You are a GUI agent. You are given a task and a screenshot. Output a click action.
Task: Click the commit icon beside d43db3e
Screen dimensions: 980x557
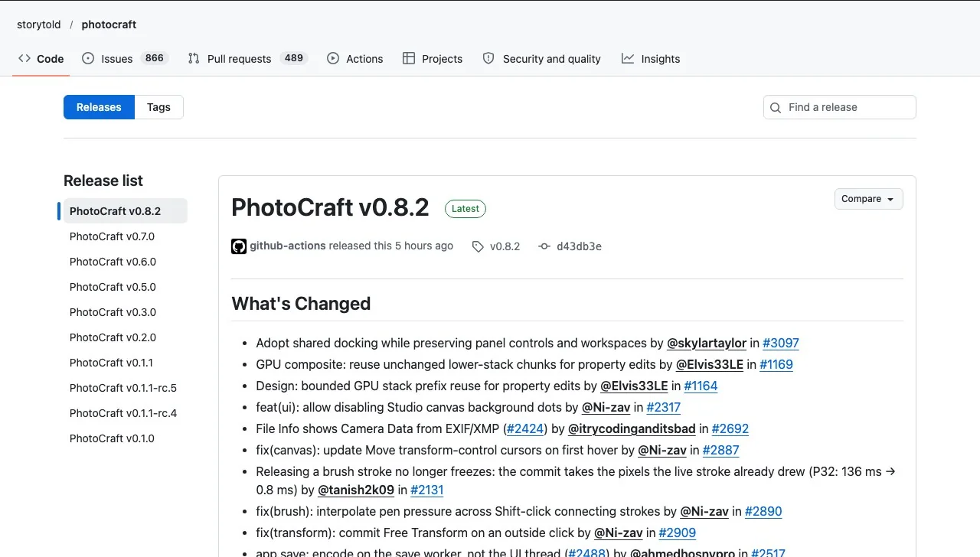[x=544, y=246]
